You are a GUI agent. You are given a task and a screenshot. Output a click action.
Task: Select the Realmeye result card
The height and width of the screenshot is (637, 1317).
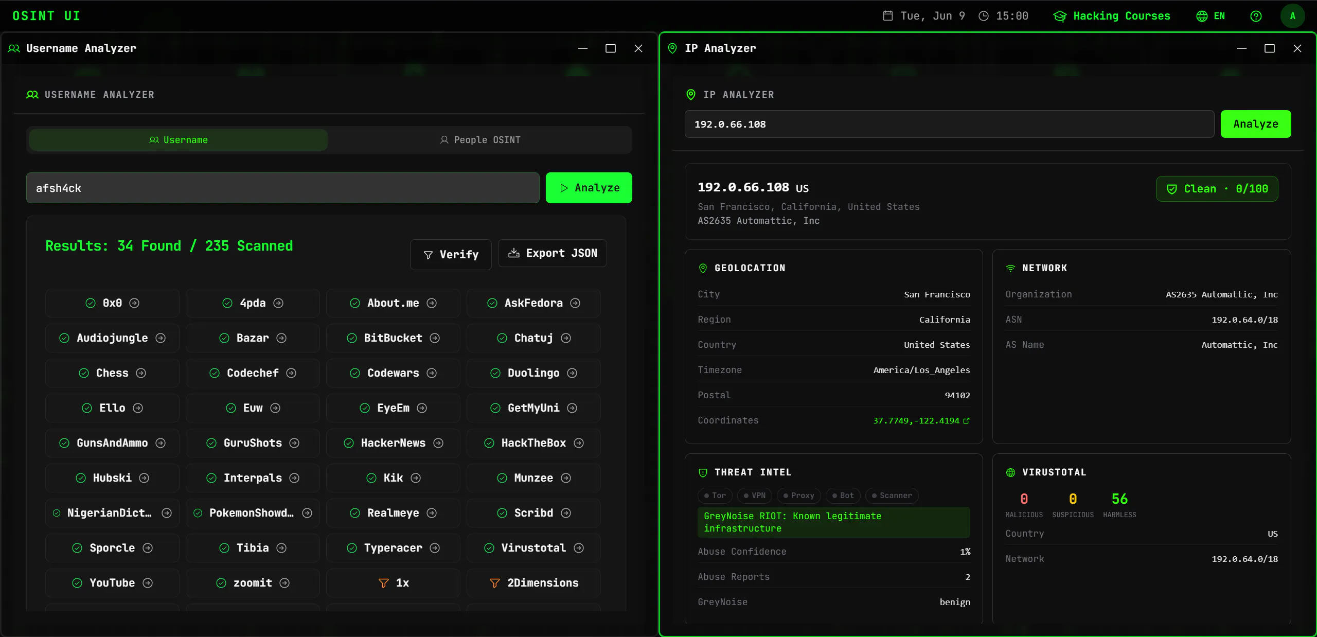tap(393, 513)
